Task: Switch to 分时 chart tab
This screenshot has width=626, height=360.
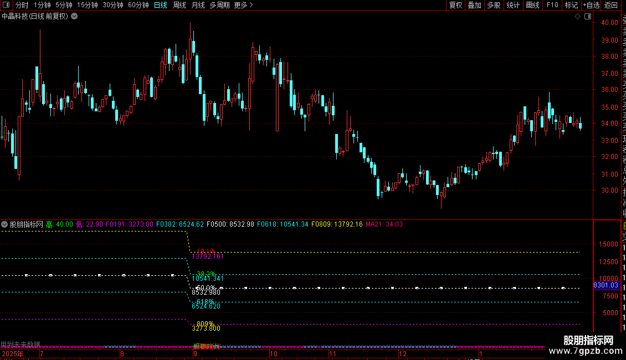Action: [22, 5]
